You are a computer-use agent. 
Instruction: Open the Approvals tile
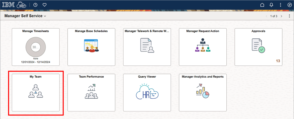(x=258, y=47)
